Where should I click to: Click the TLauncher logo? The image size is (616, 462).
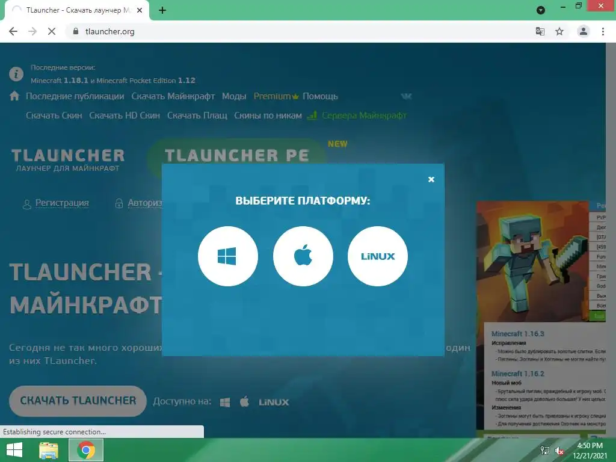point(67,159)
